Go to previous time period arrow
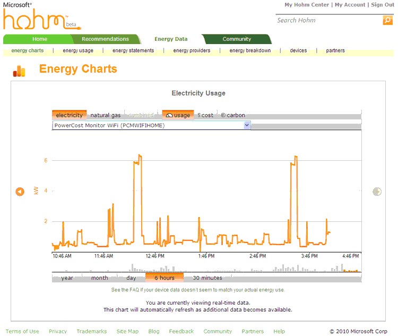This screenshot has height=336, width=398. pos(20,192)
